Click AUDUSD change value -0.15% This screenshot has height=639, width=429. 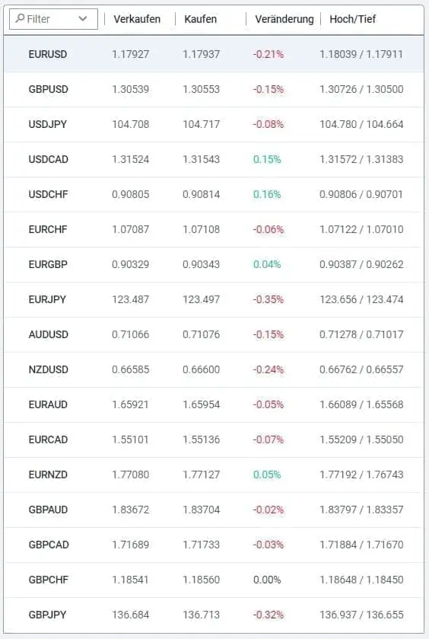269,334
